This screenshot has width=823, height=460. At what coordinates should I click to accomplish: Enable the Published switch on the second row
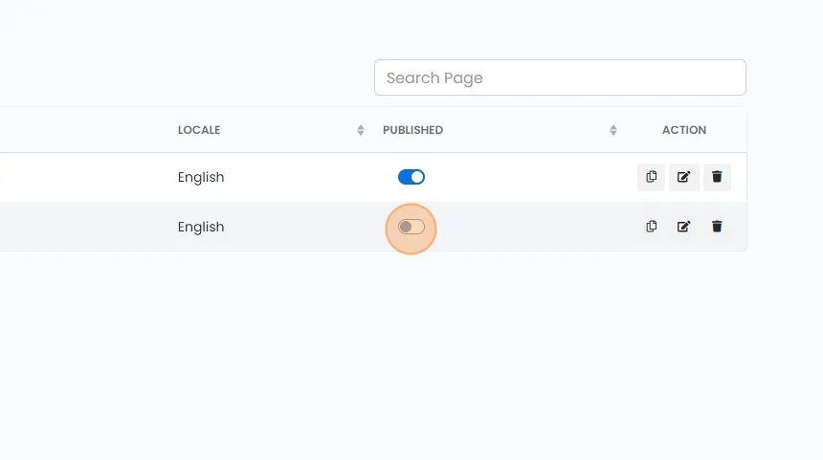[x=411, y=227]
